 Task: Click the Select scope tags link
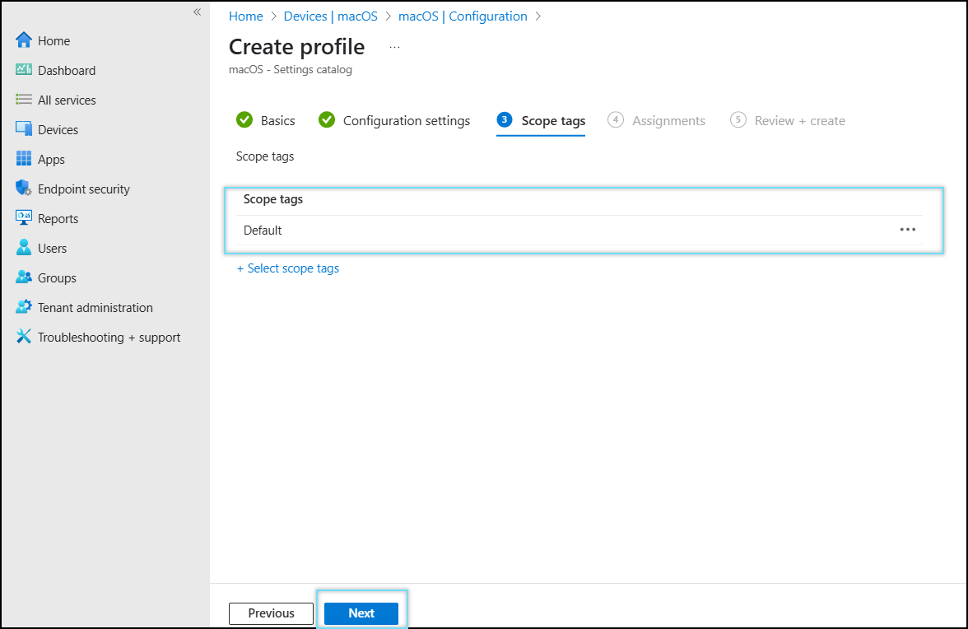point(288,268)
